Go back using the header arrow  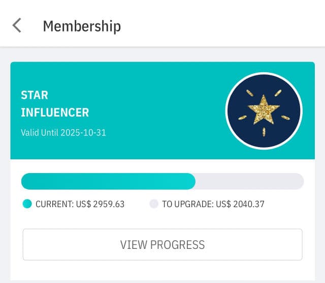coord(17,25)
